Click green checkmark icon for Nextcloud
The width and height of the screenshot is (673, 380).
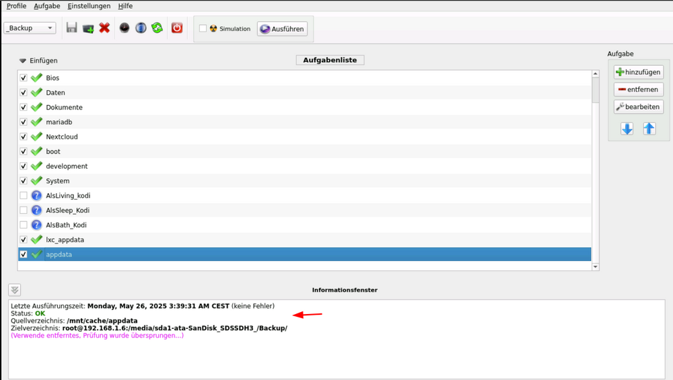pyautogui.click(x=36, y=137)
